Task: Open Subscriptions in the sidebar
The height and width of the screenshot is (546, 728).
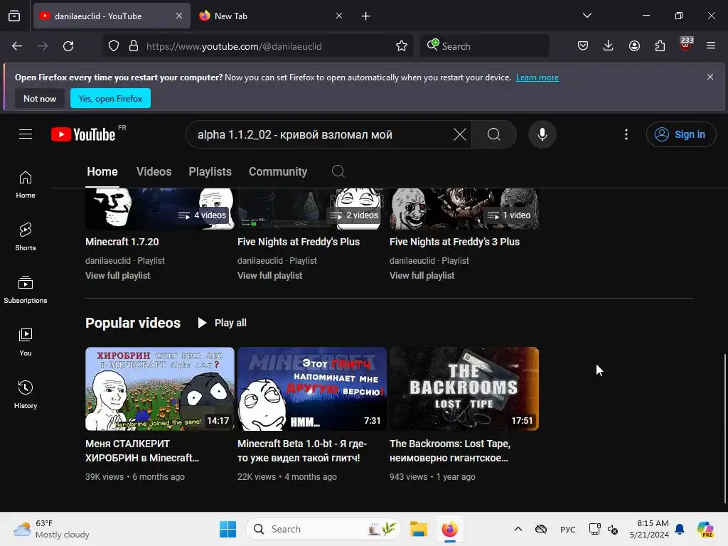Action: pos(26,290)
